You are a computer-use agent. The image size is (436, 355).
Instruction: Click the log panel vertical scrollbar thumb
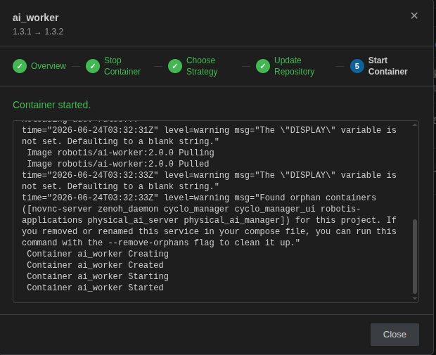[x=415, y=257]
